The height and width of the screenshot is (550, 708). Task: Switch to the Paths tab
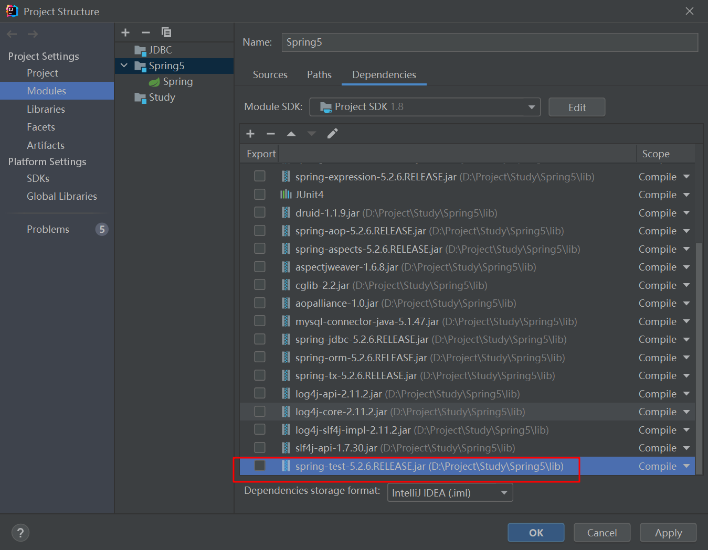pyautogui.click(x=319, y=74)
